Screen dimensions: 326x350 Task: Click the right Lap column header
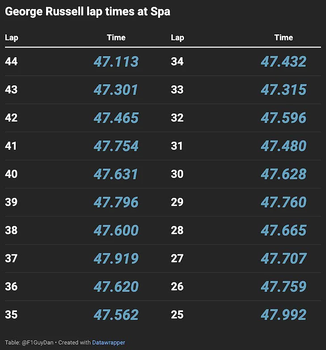[177, 38]
